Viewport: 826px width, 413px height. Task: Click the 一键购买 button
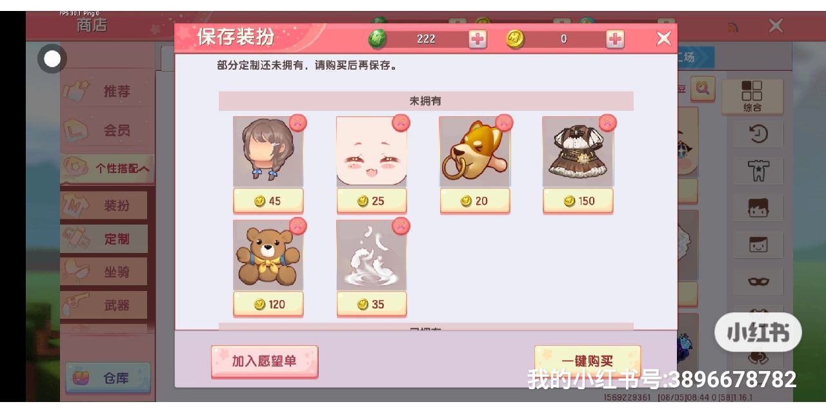pyautogui.click(x=587, y=361)
